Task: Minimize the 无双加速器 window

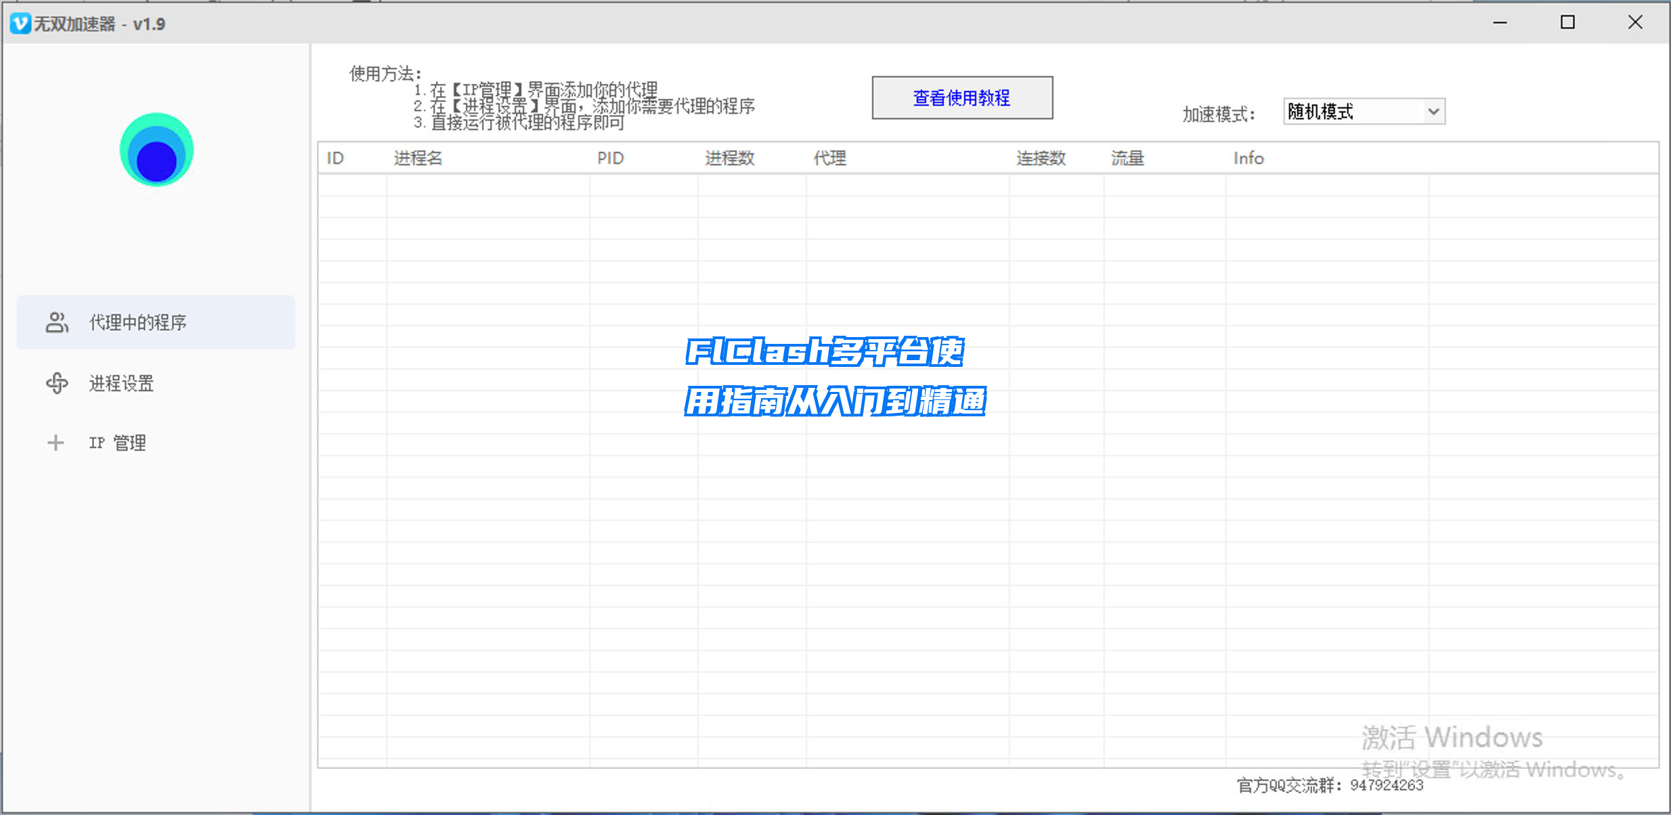Action: [1500, 22]
